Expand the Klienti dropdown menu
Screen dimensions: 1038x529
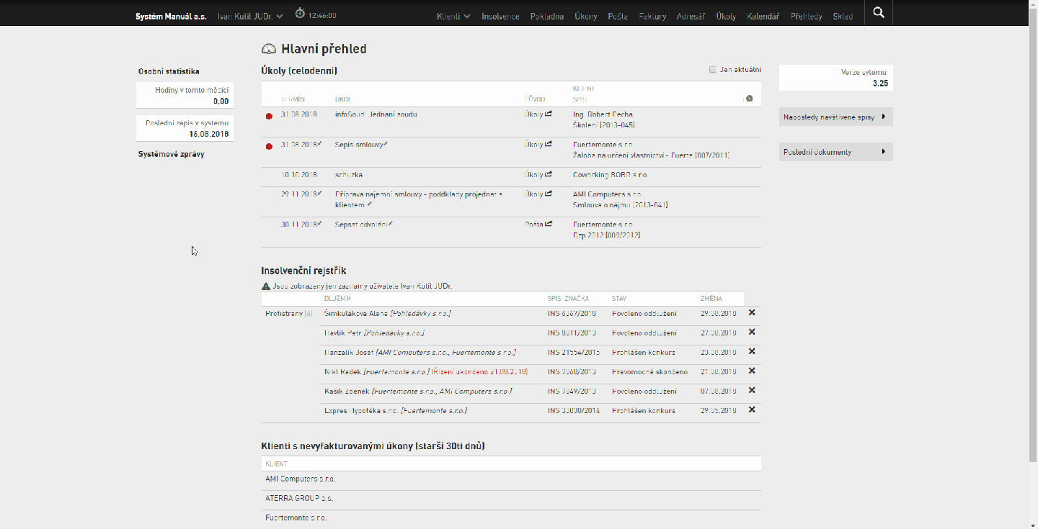point(453,16)
